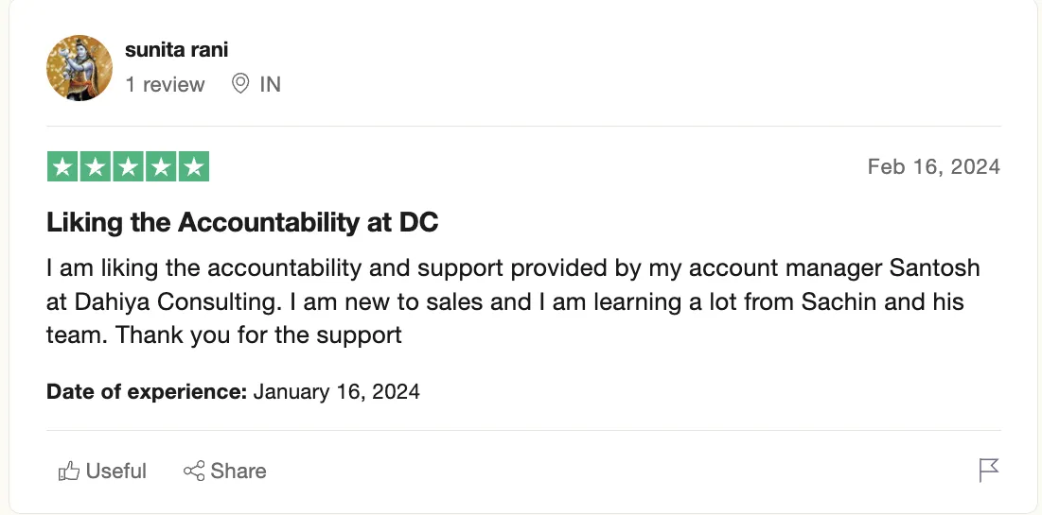Open sunita rani's profile picture
This screenshot has width=1042, height=515.
[79, 68]
